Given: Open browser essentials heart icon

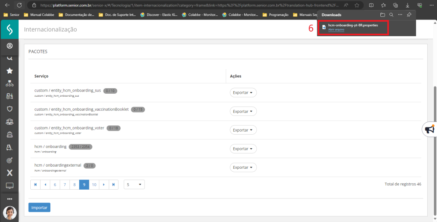Looking at the screenshot, I should coord(420,5).
